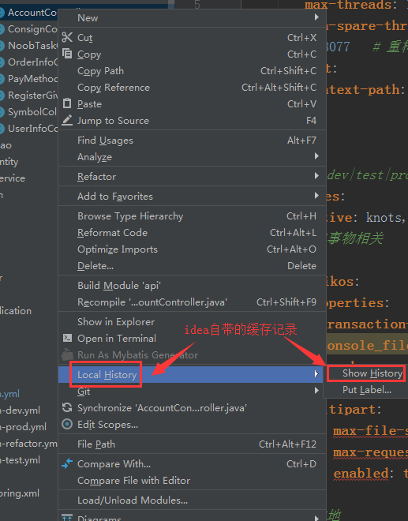Choose Compare File with Editor entry
Image resolution: width=408 pixels, height=521 pixels.
(192, 481)
